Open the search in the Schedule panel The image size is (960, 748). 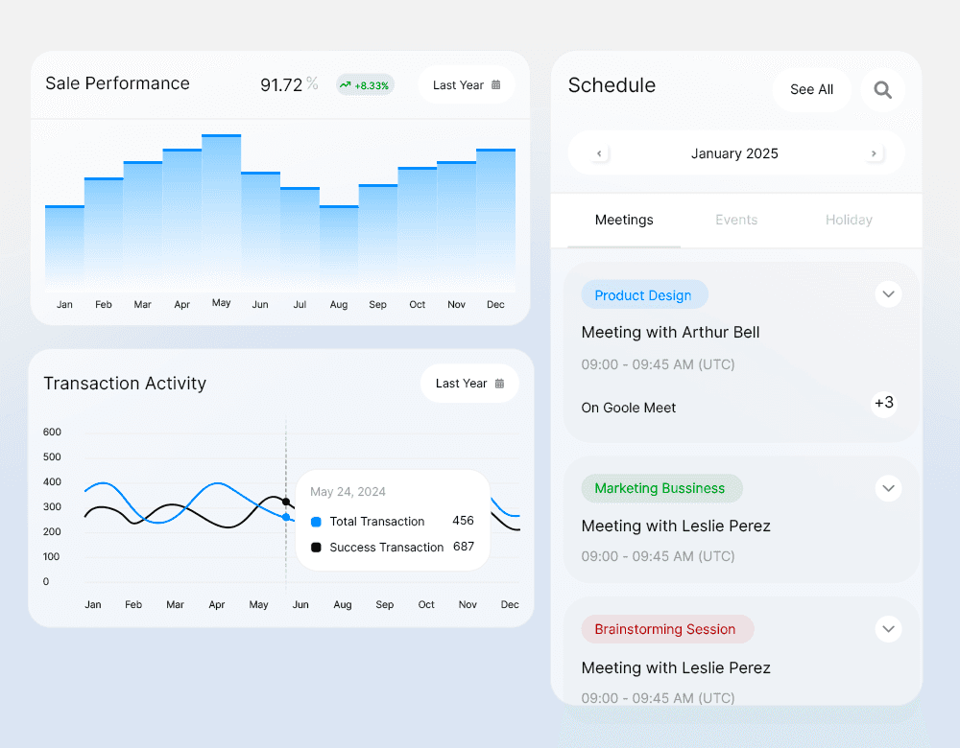pyautogui.click(x=882, y=89)
